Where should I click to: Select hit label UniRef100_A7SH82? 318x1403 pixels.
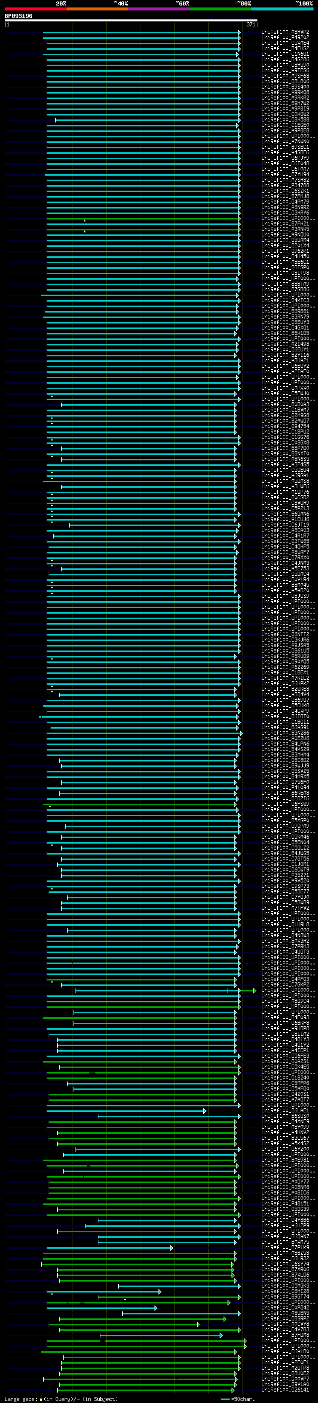coord(285,180)
